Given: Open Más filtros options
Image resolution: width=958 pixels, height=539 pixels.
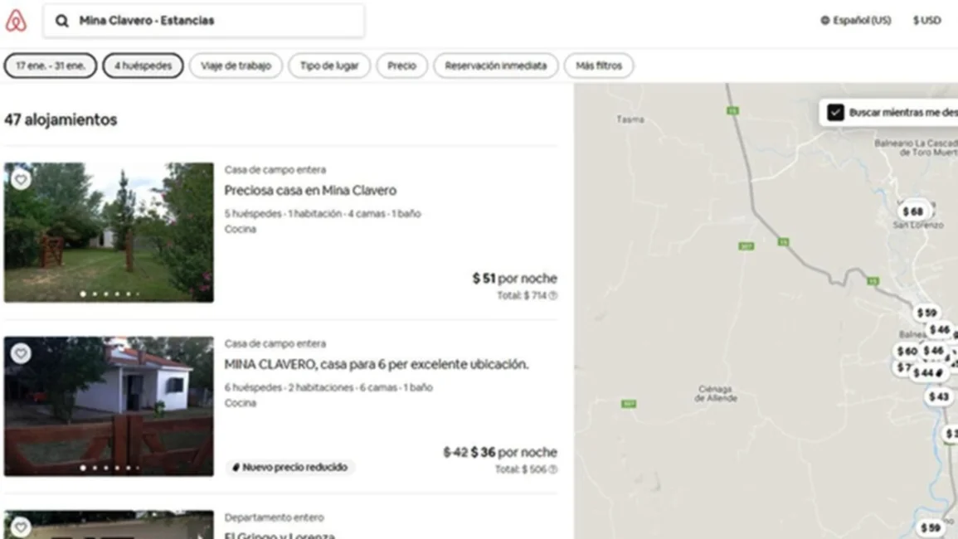Looking at the screenshot, I should [x=599, y=66].
